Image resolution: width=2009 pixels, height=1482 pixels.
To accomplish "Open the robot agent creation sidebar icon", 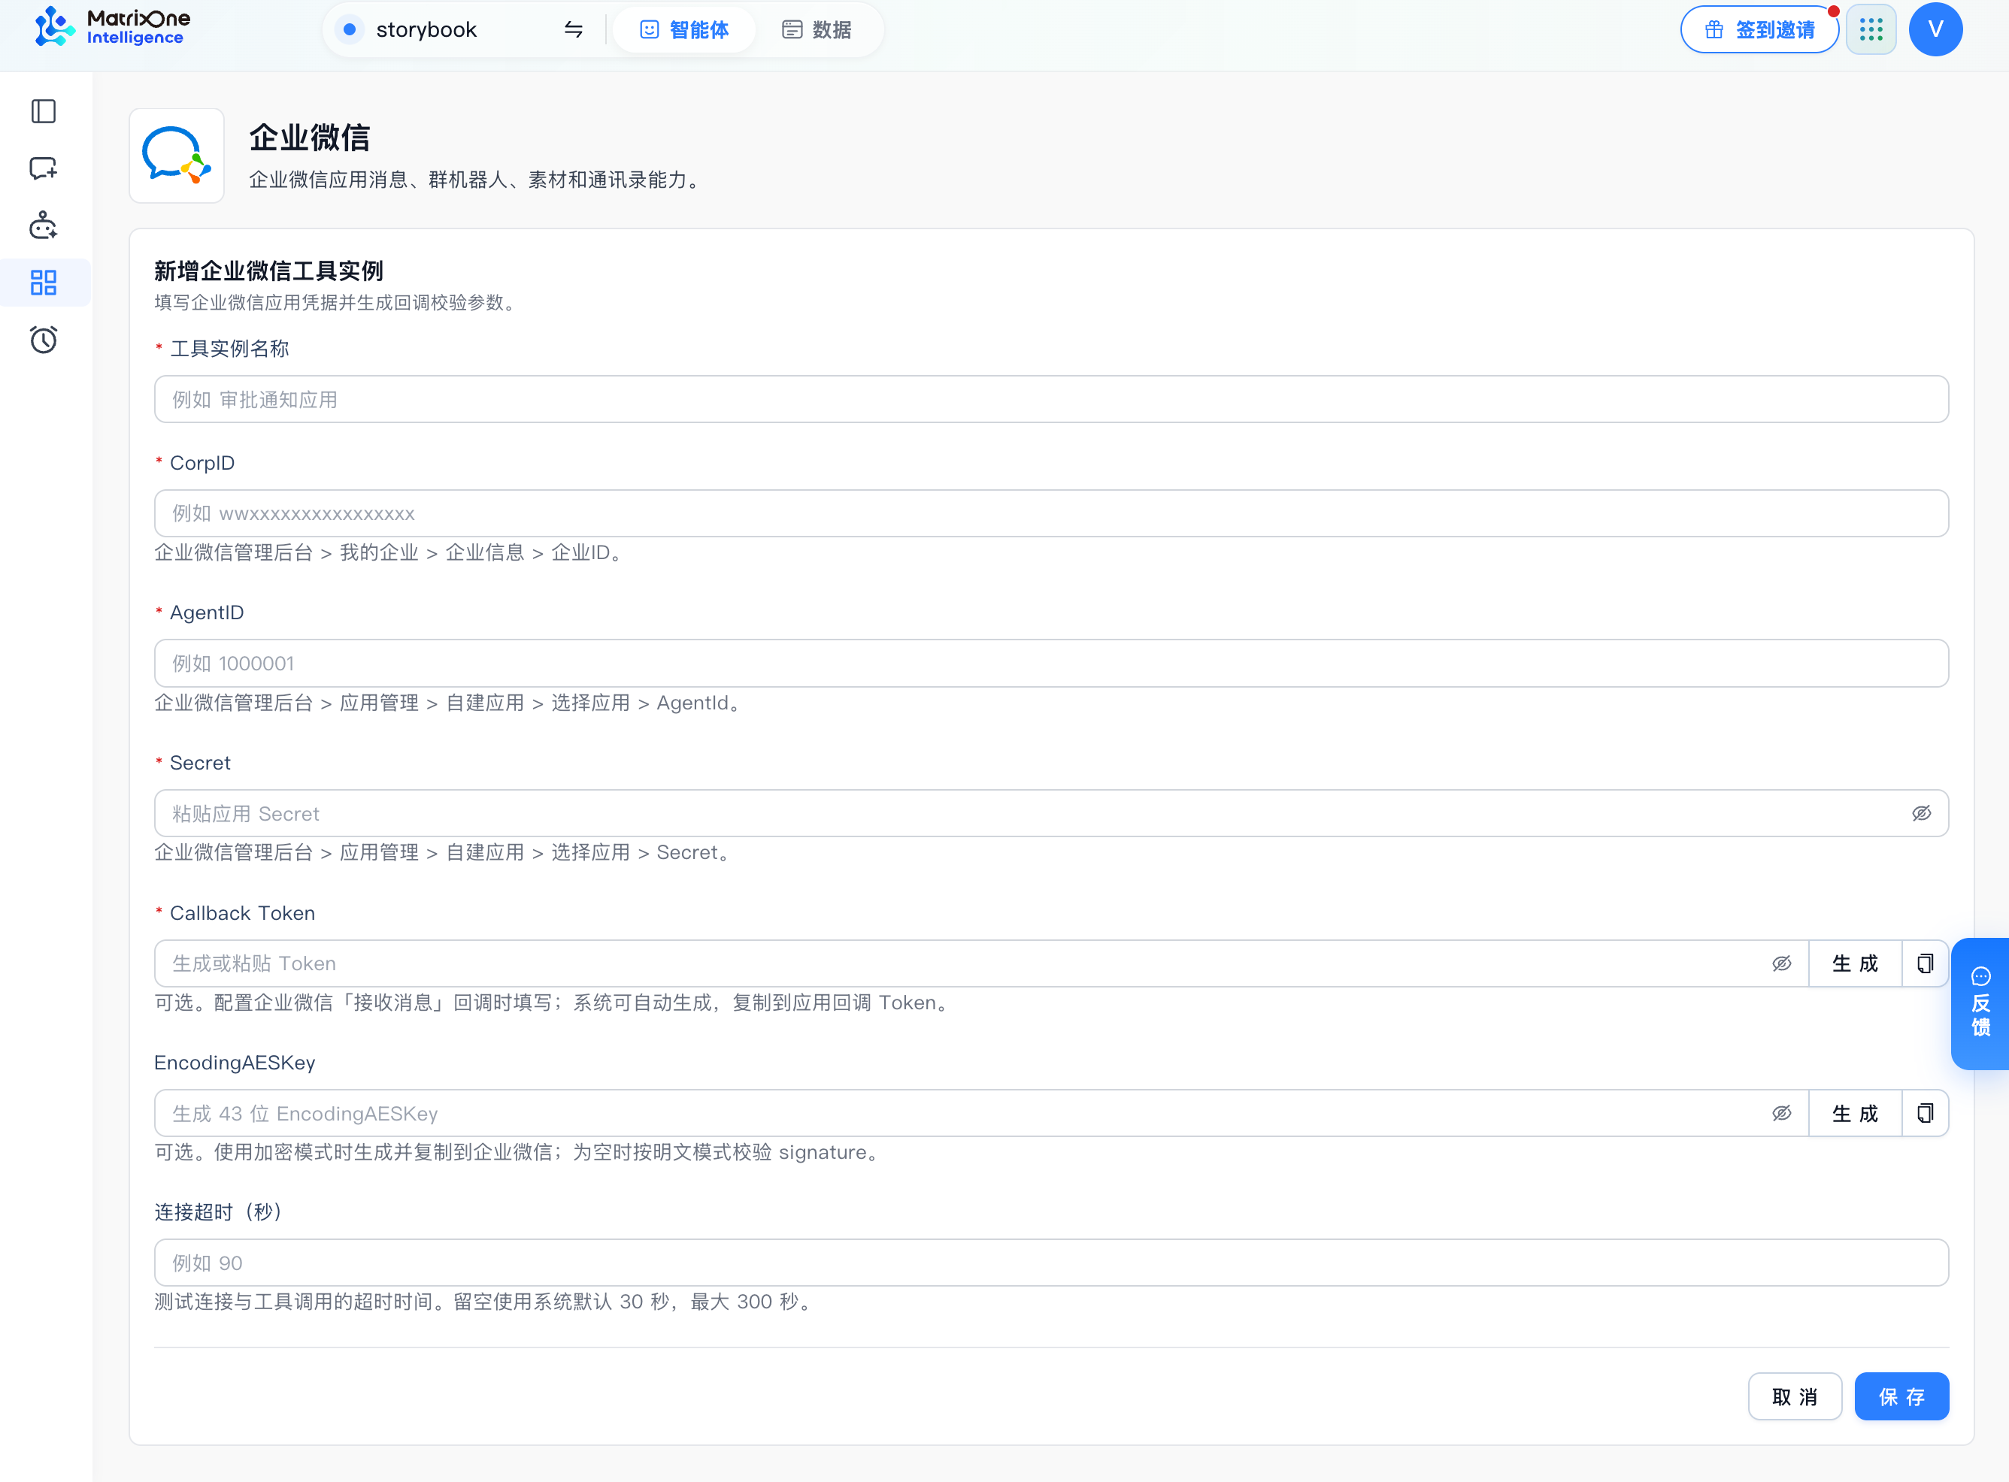I will pos(43,225).
